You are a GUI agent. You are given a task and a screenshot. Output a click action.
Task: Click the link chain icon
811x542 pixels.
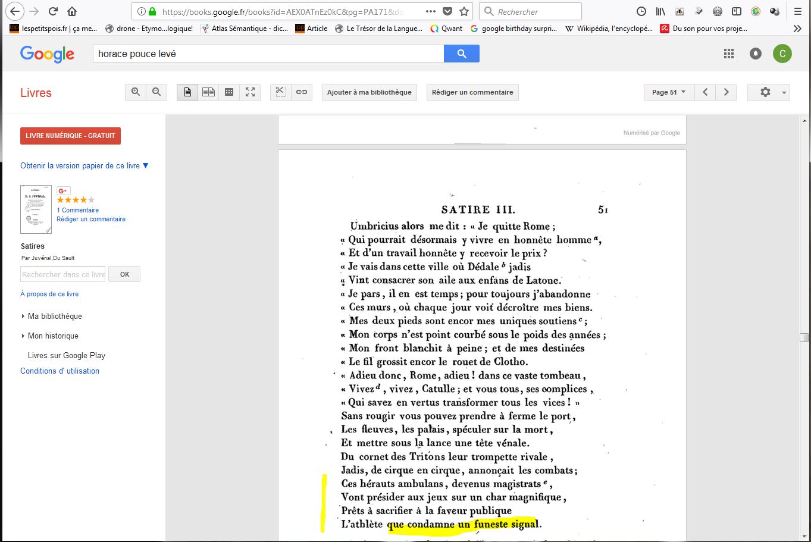pos(302,92)
